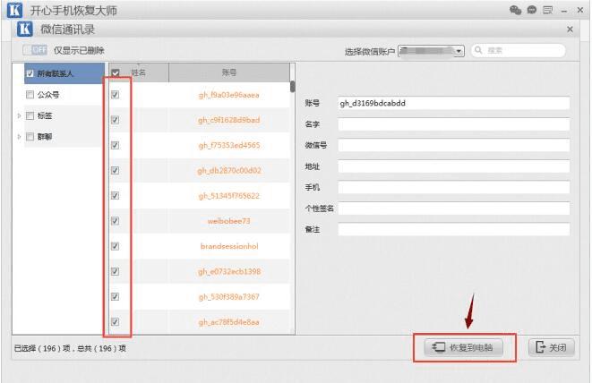Open the menu list icon in title bar
Image resolution: width=592 pixels, height=383 pixels.
pyautogui.click(x=547, y=10)
